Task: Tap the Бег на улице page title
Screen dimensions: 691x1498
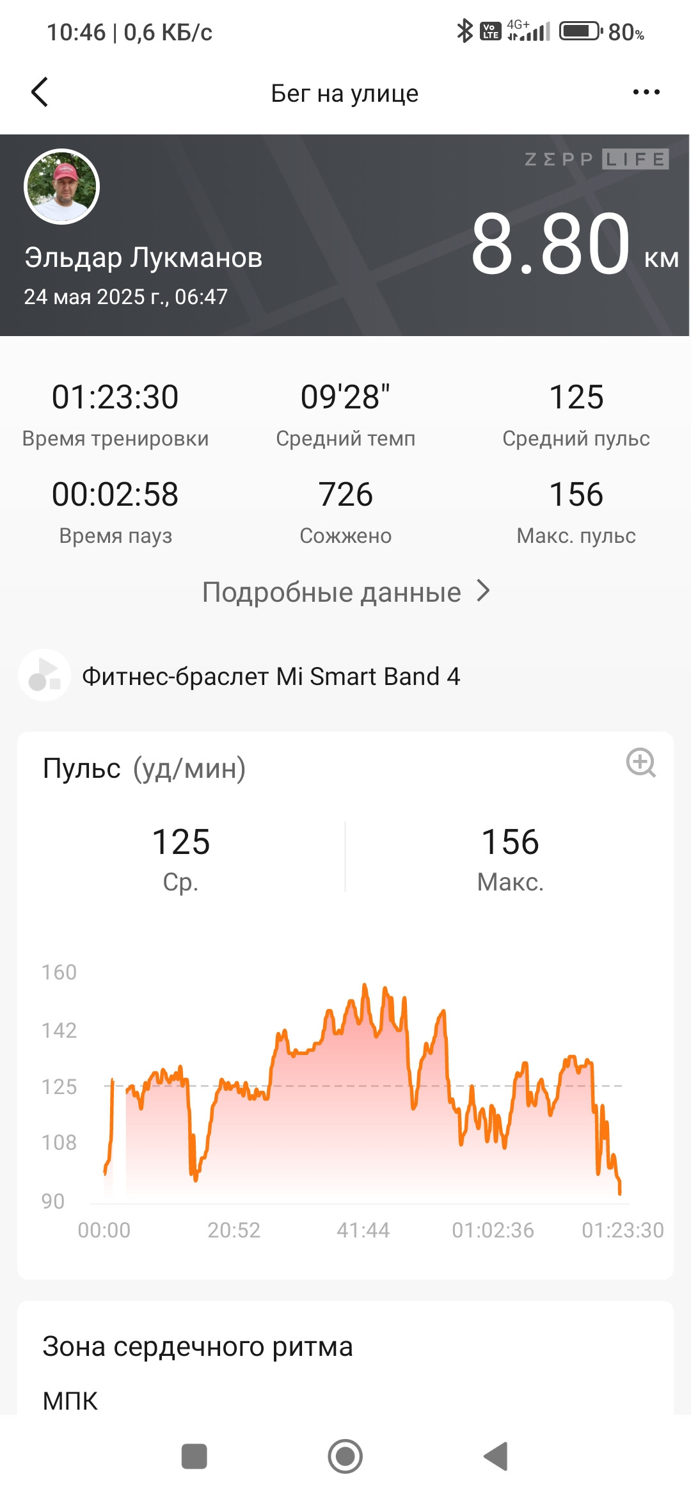Action: tap(345, 93)
